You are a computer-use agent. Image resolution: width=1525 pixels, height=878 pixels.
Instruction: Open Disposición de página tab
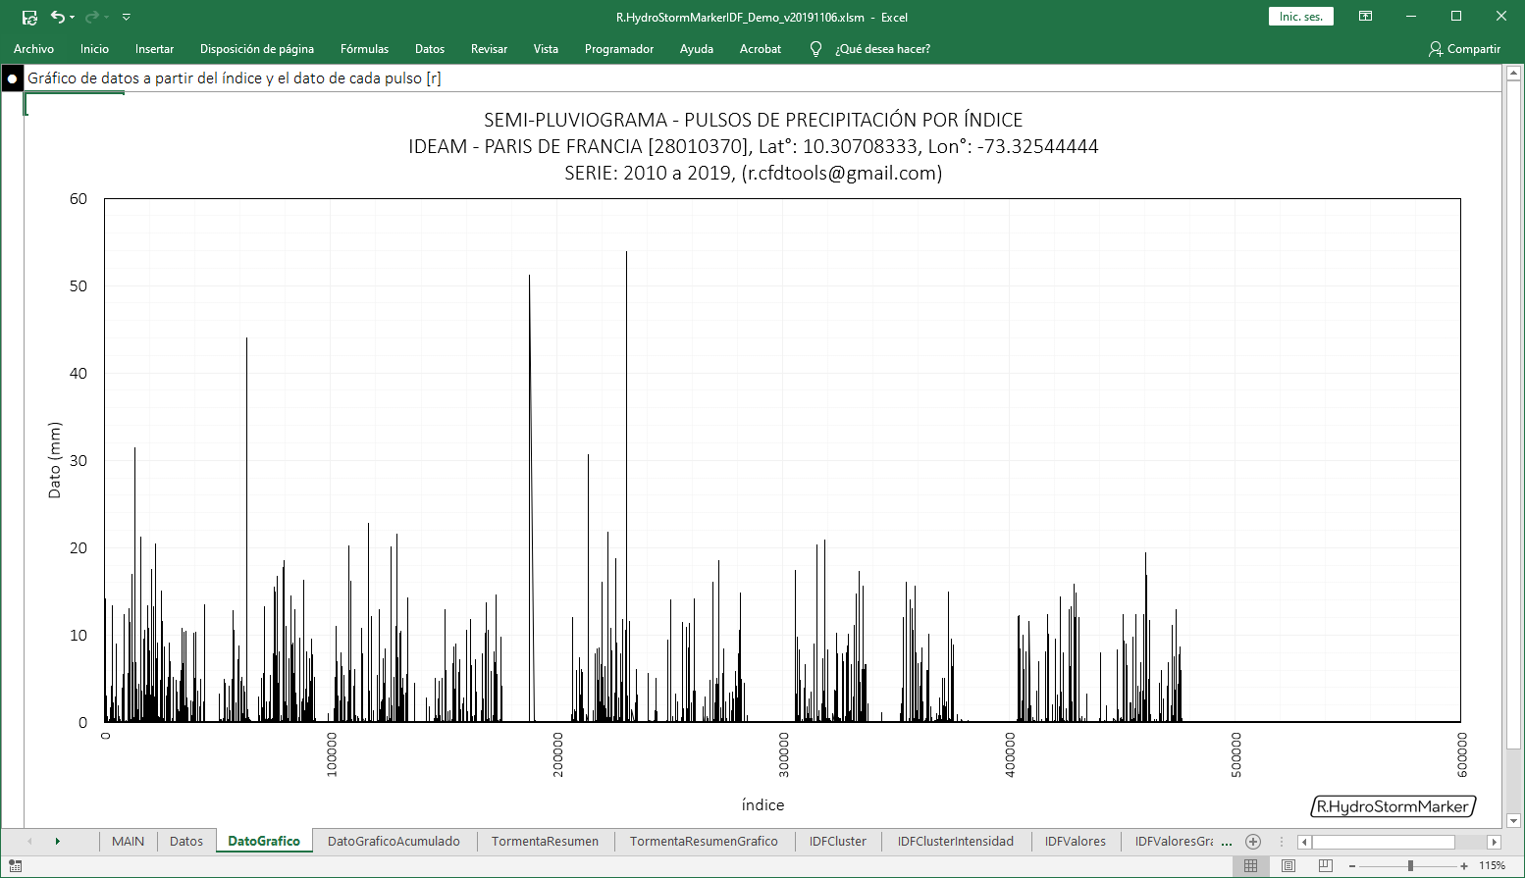click(x=257, y=49)
